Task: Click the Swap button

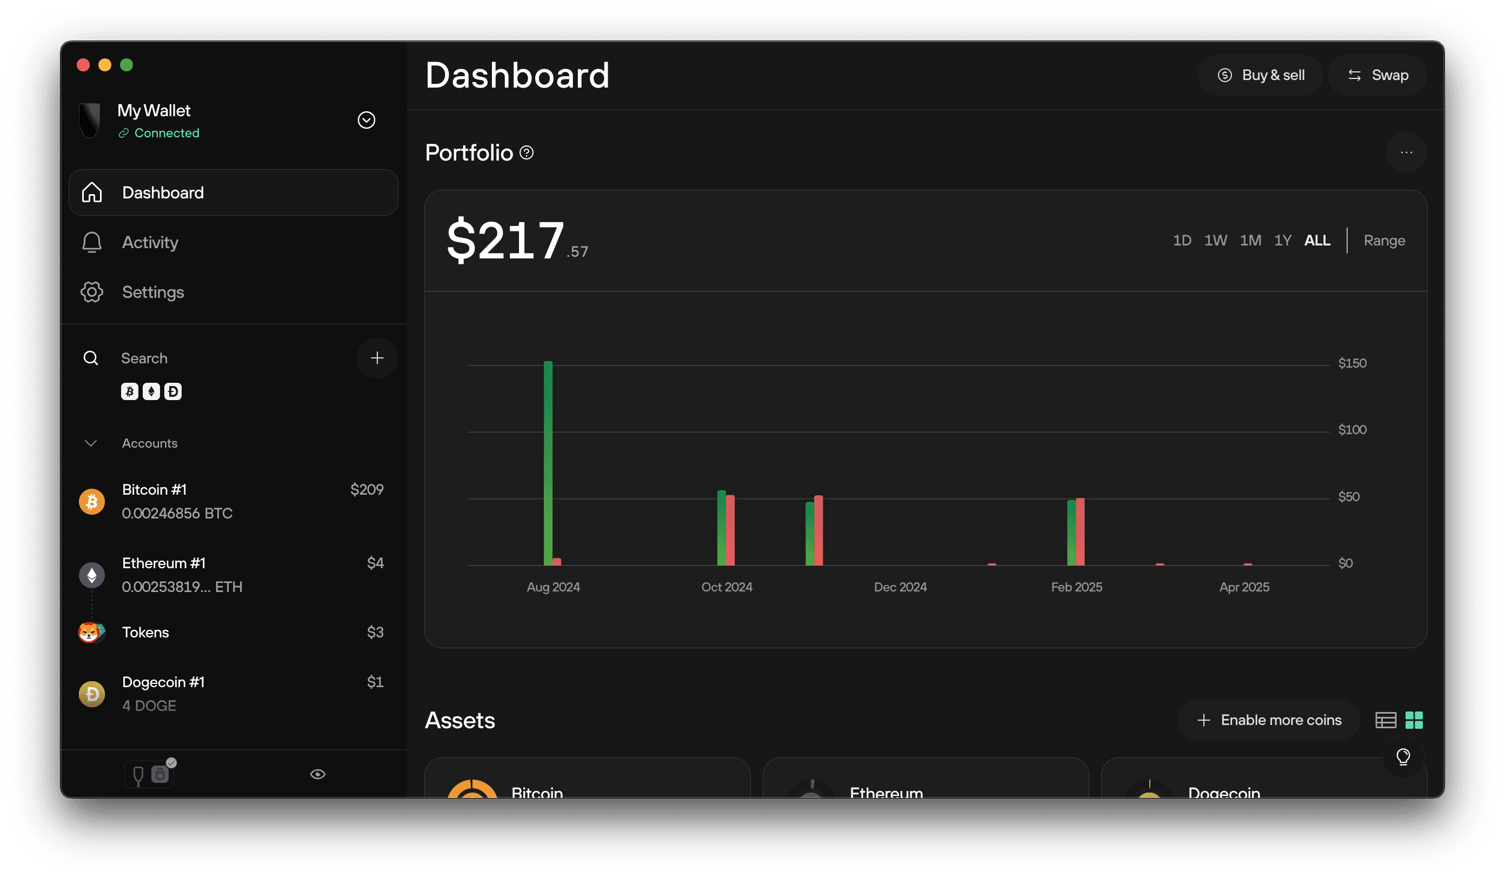Action: pyautogui.click(x=1376, y=75)
